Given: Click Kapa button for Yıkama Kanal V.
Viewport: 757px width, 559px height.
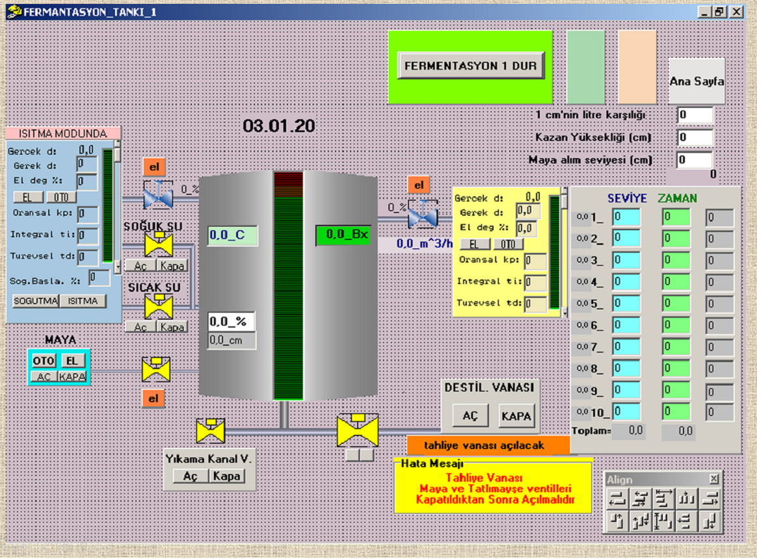Looking at the screenshot, I should click(226, 476).
